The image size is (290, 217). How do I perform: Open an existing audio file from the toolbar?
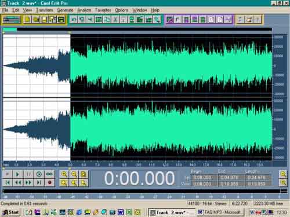[36, 20]
